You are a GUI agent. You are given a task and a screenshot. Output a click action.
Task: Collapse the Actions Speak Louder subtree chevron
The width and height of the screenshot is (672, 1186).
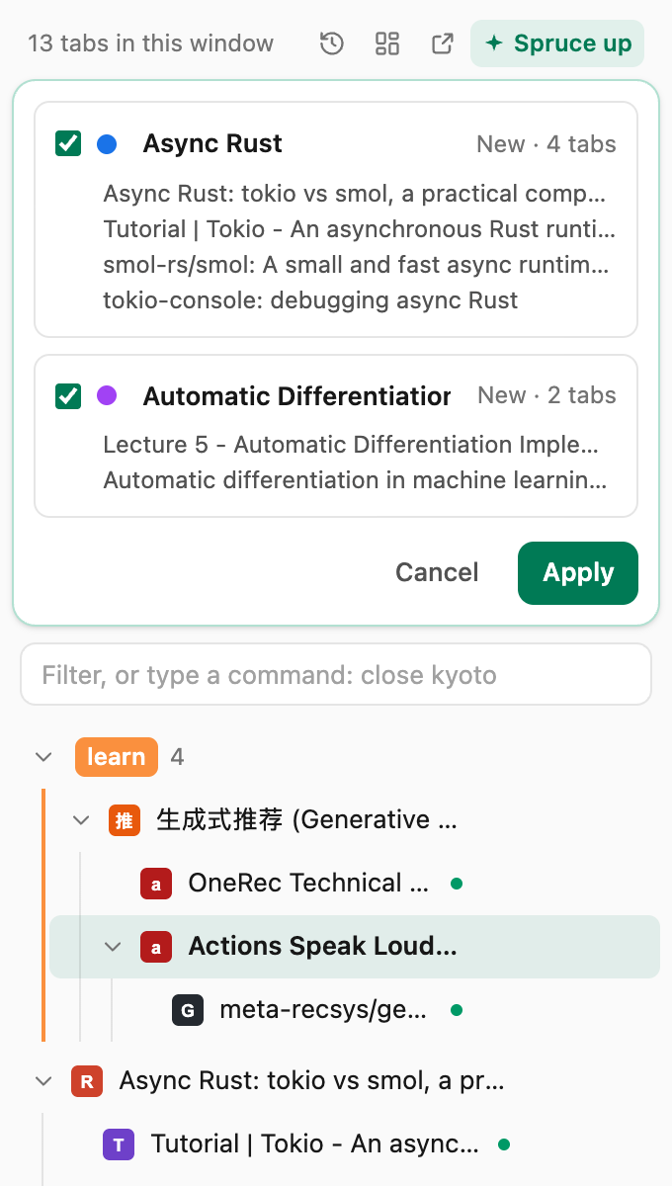113,947
